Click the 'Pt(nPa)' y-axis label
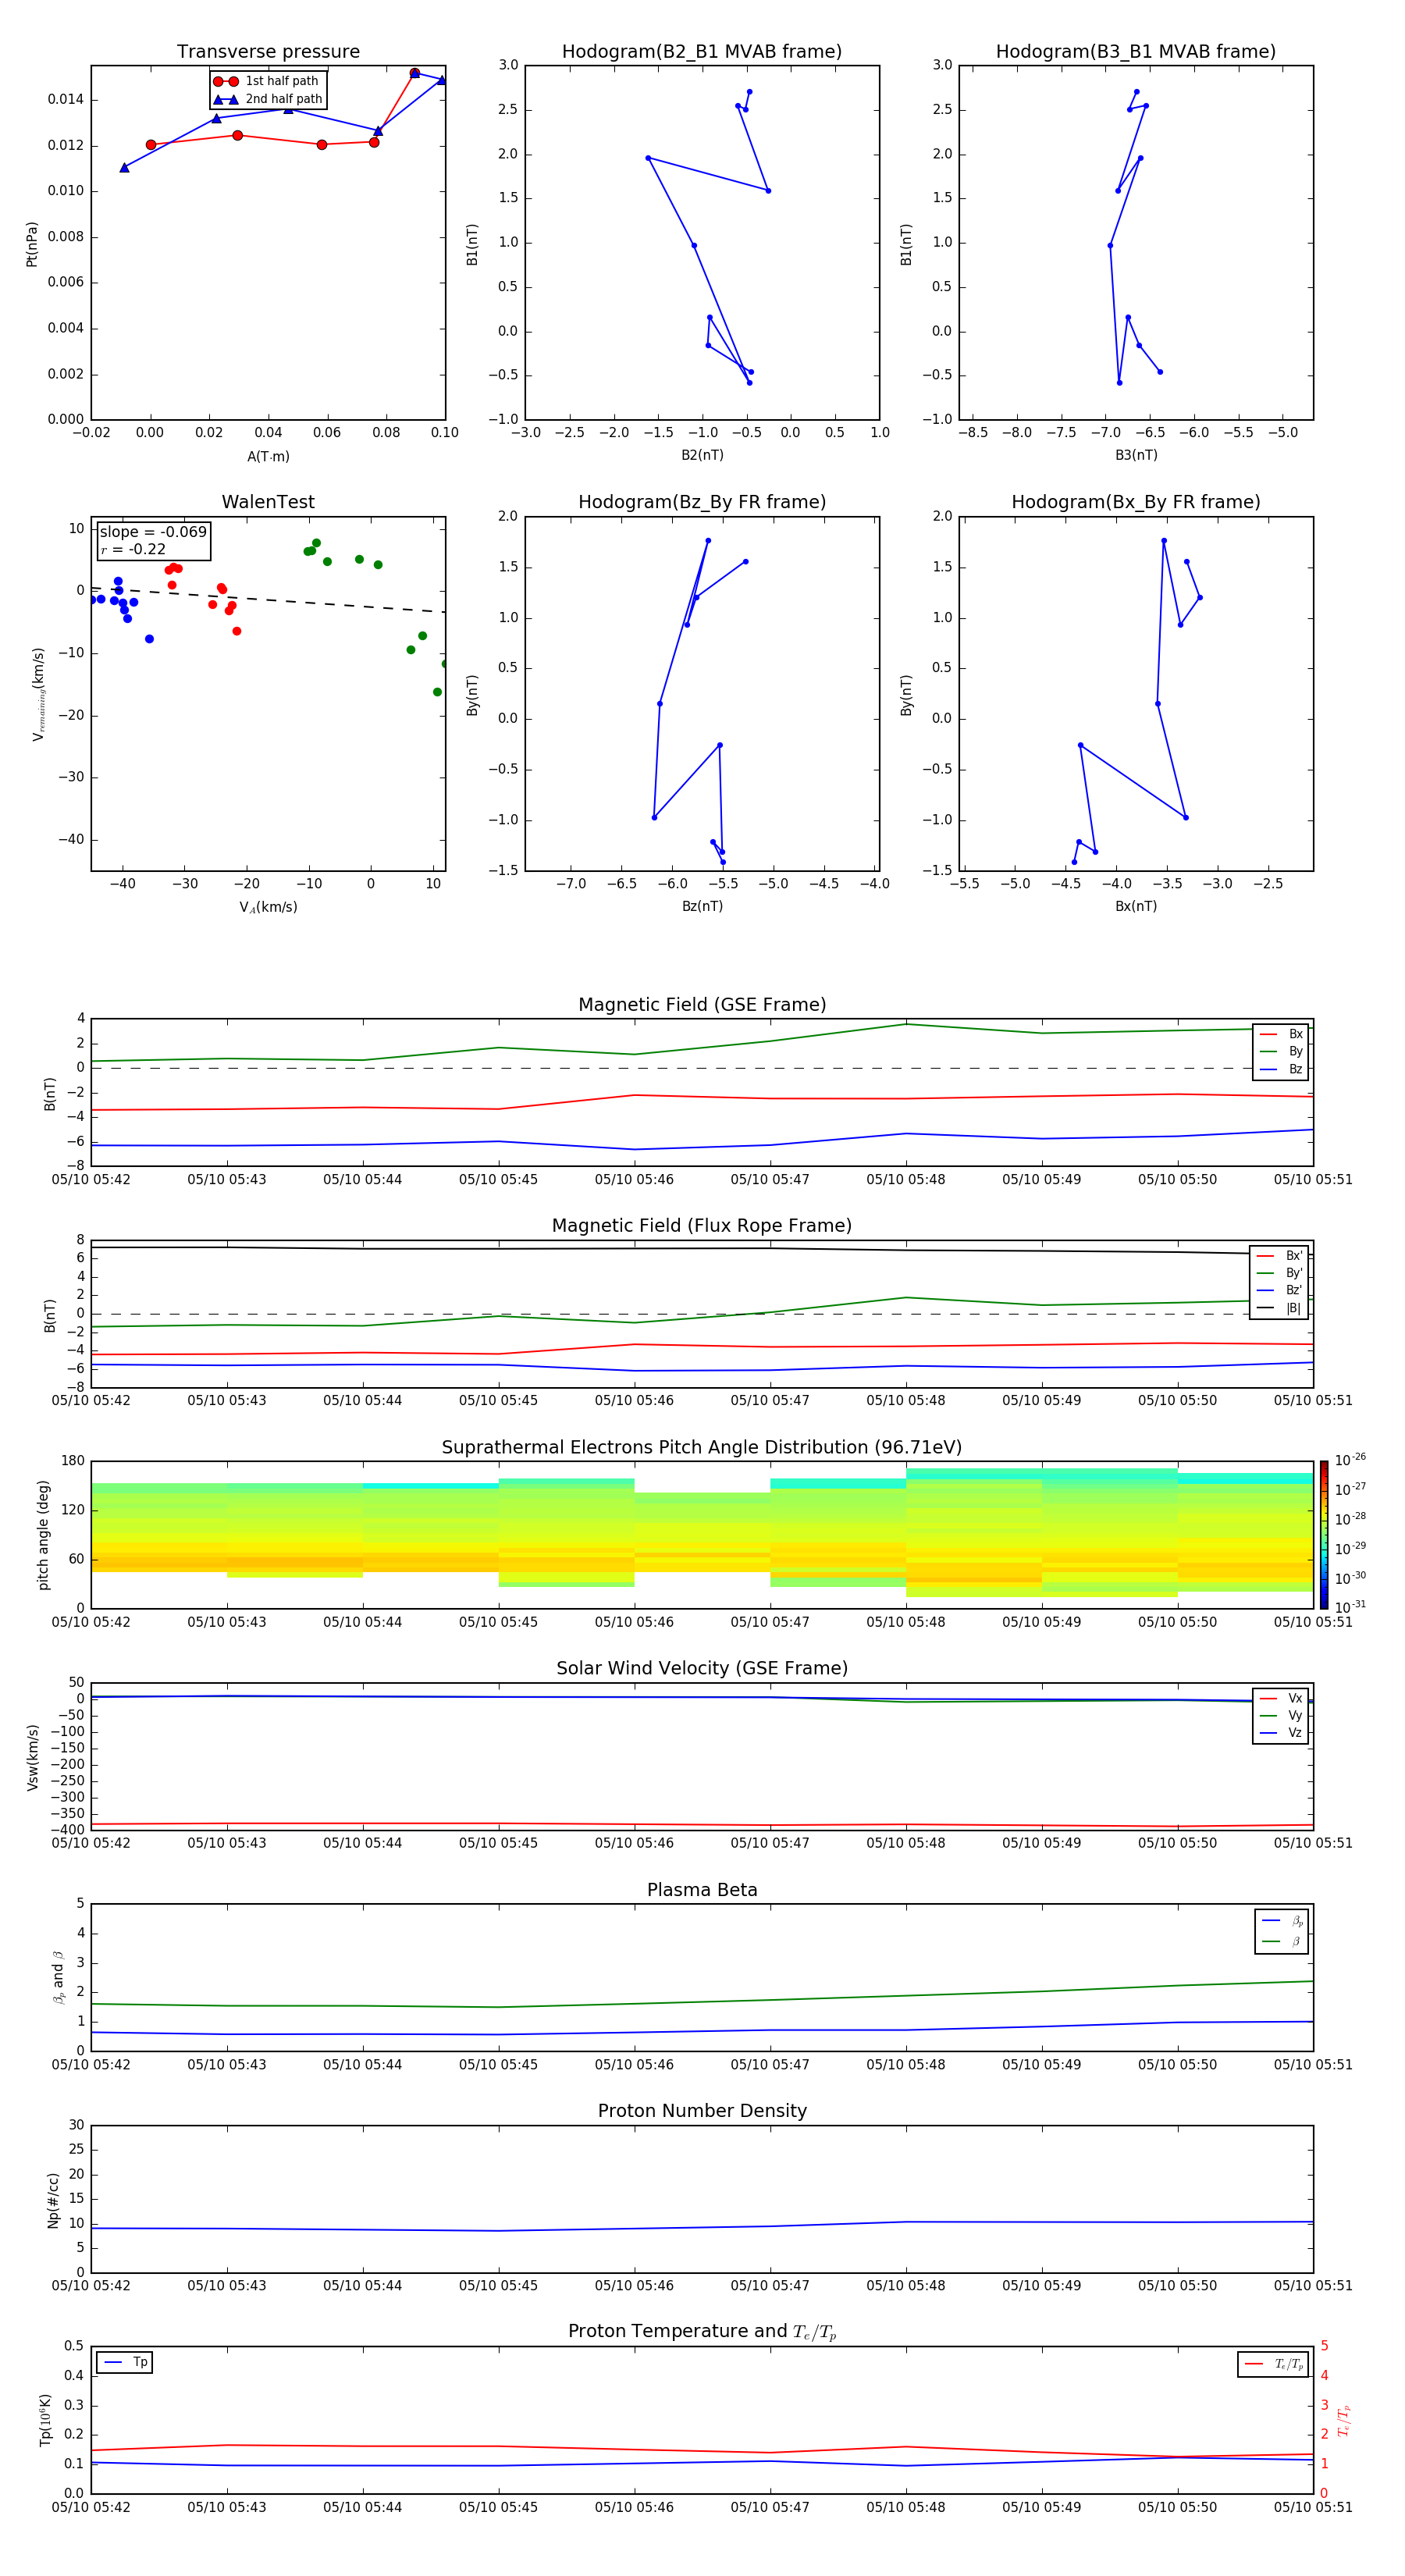Screen dimensions: 1405x2576 [x=32, y=244]
